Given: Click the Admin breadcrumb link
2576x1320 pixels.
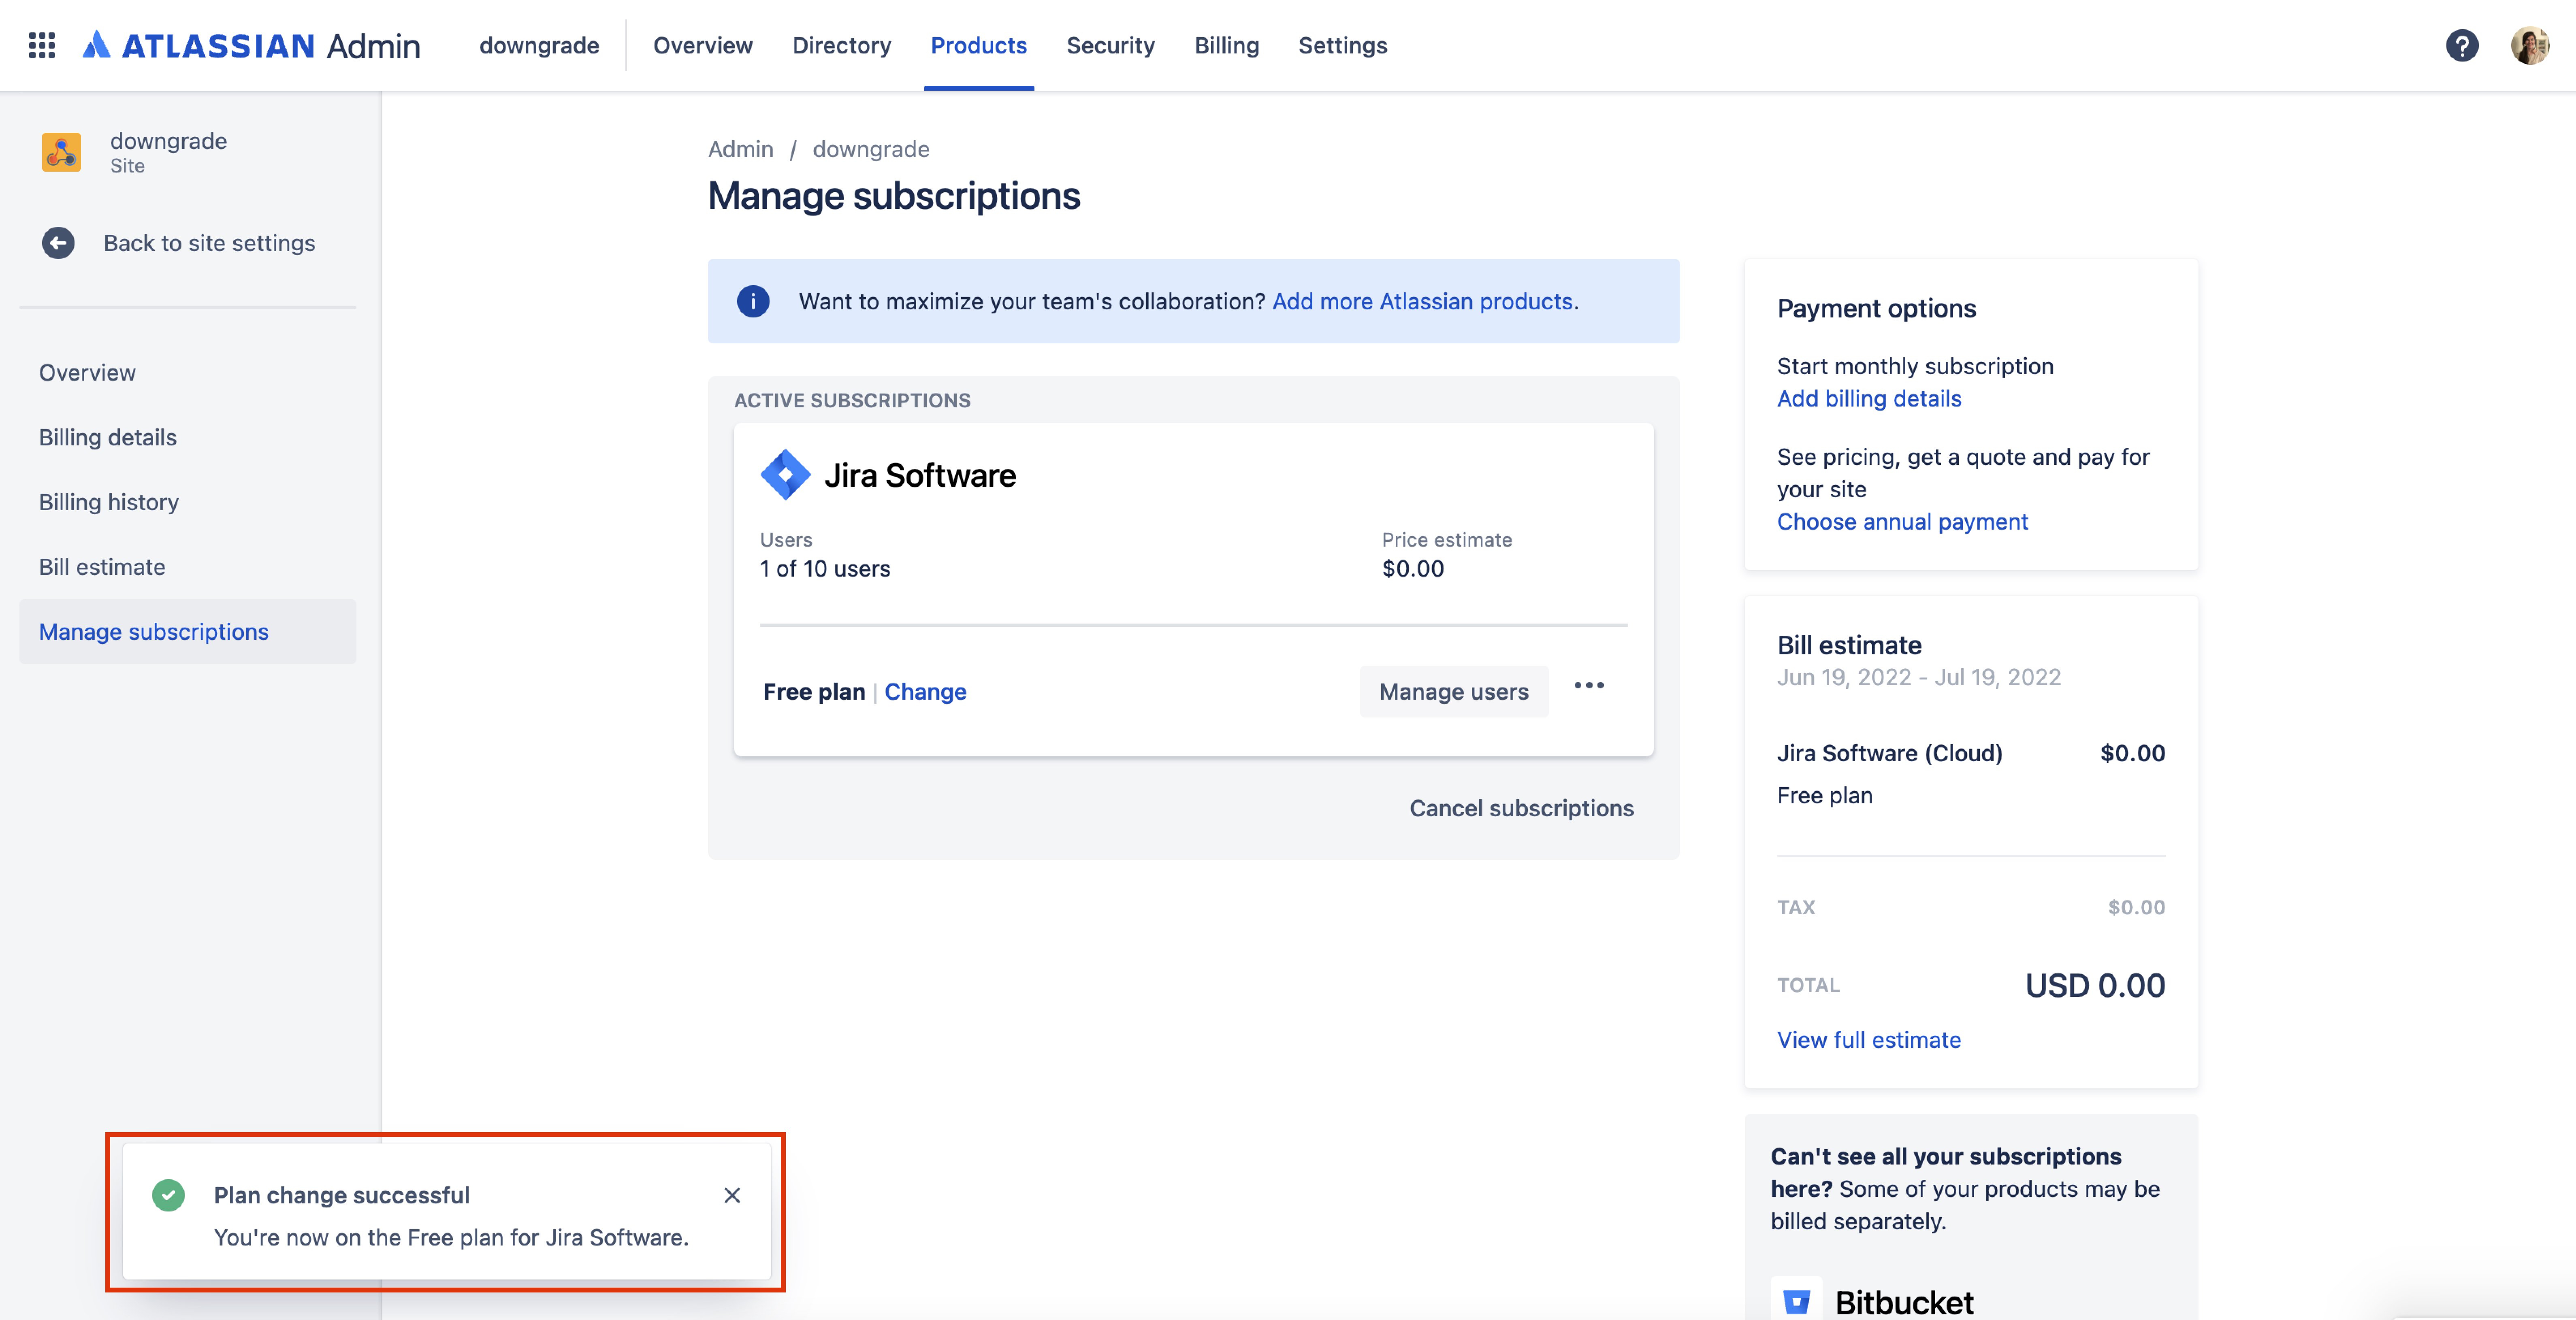Looking at the screenshot, I should click(740, 149).
